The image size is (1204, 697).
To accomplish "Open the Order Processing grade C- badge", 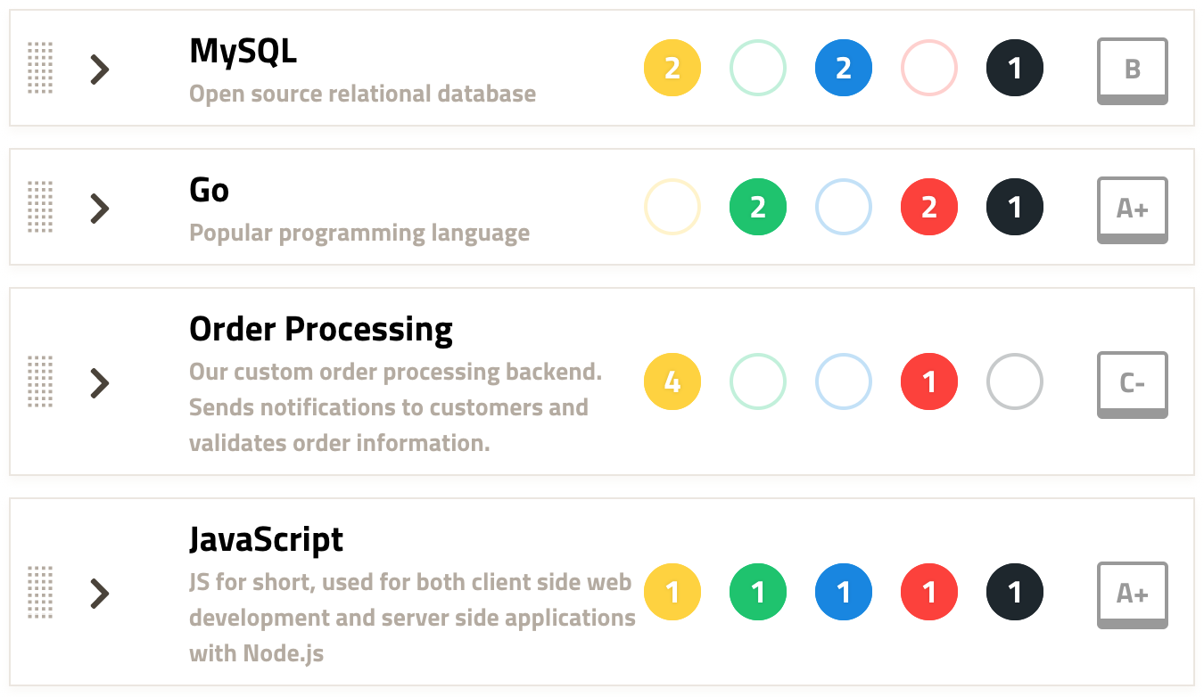I will tap(1133, 385).
